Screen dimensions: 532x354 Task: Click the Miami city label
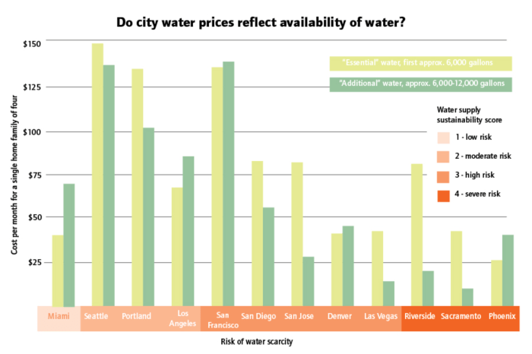pos(58,316)
